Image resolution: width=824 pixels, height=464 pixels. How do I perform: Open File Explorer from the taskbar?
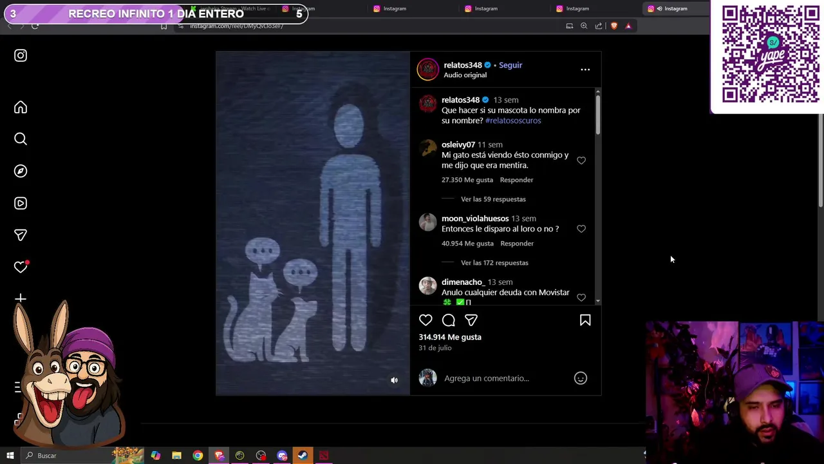176,456
